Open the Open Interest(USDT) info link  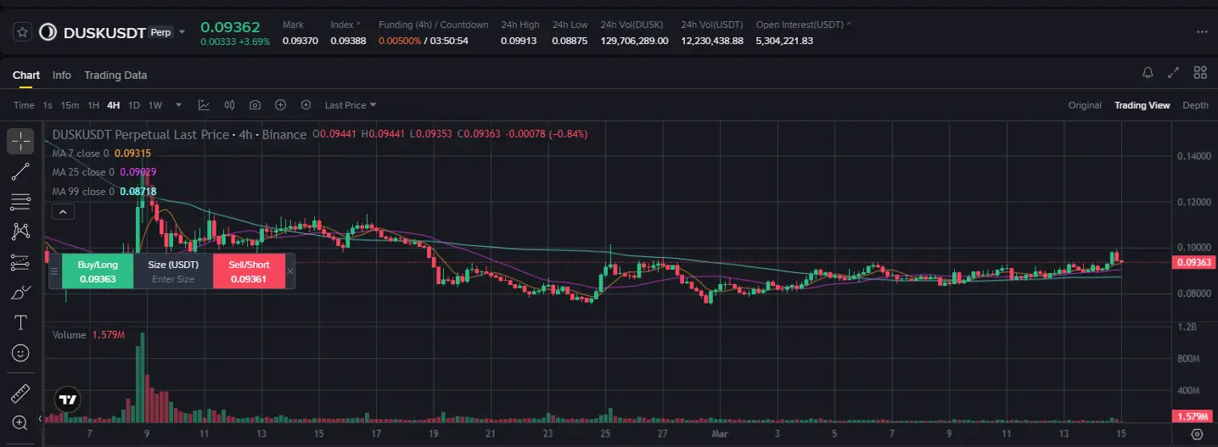[x=803, y=25]
